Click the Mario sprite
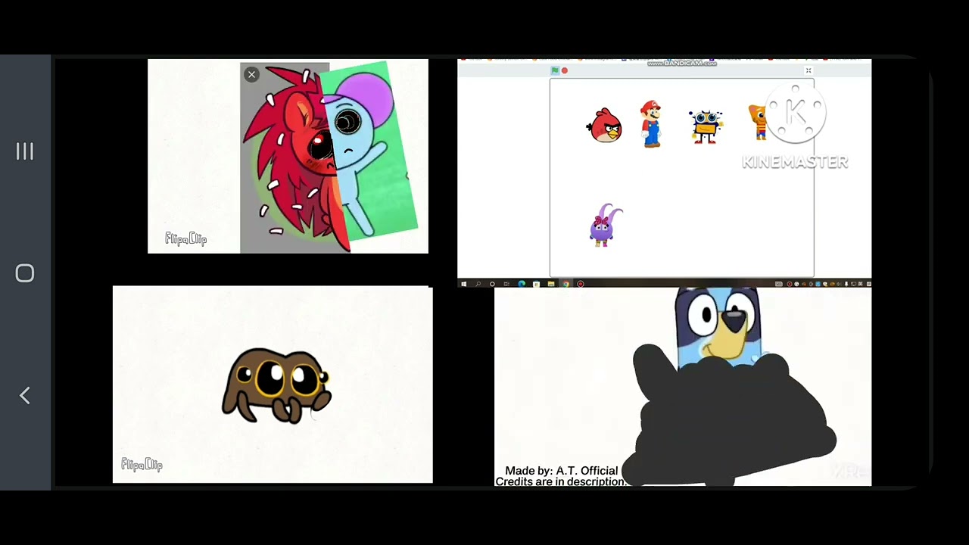The width and height of the screenshot is (969, 545). pos(651,123)
